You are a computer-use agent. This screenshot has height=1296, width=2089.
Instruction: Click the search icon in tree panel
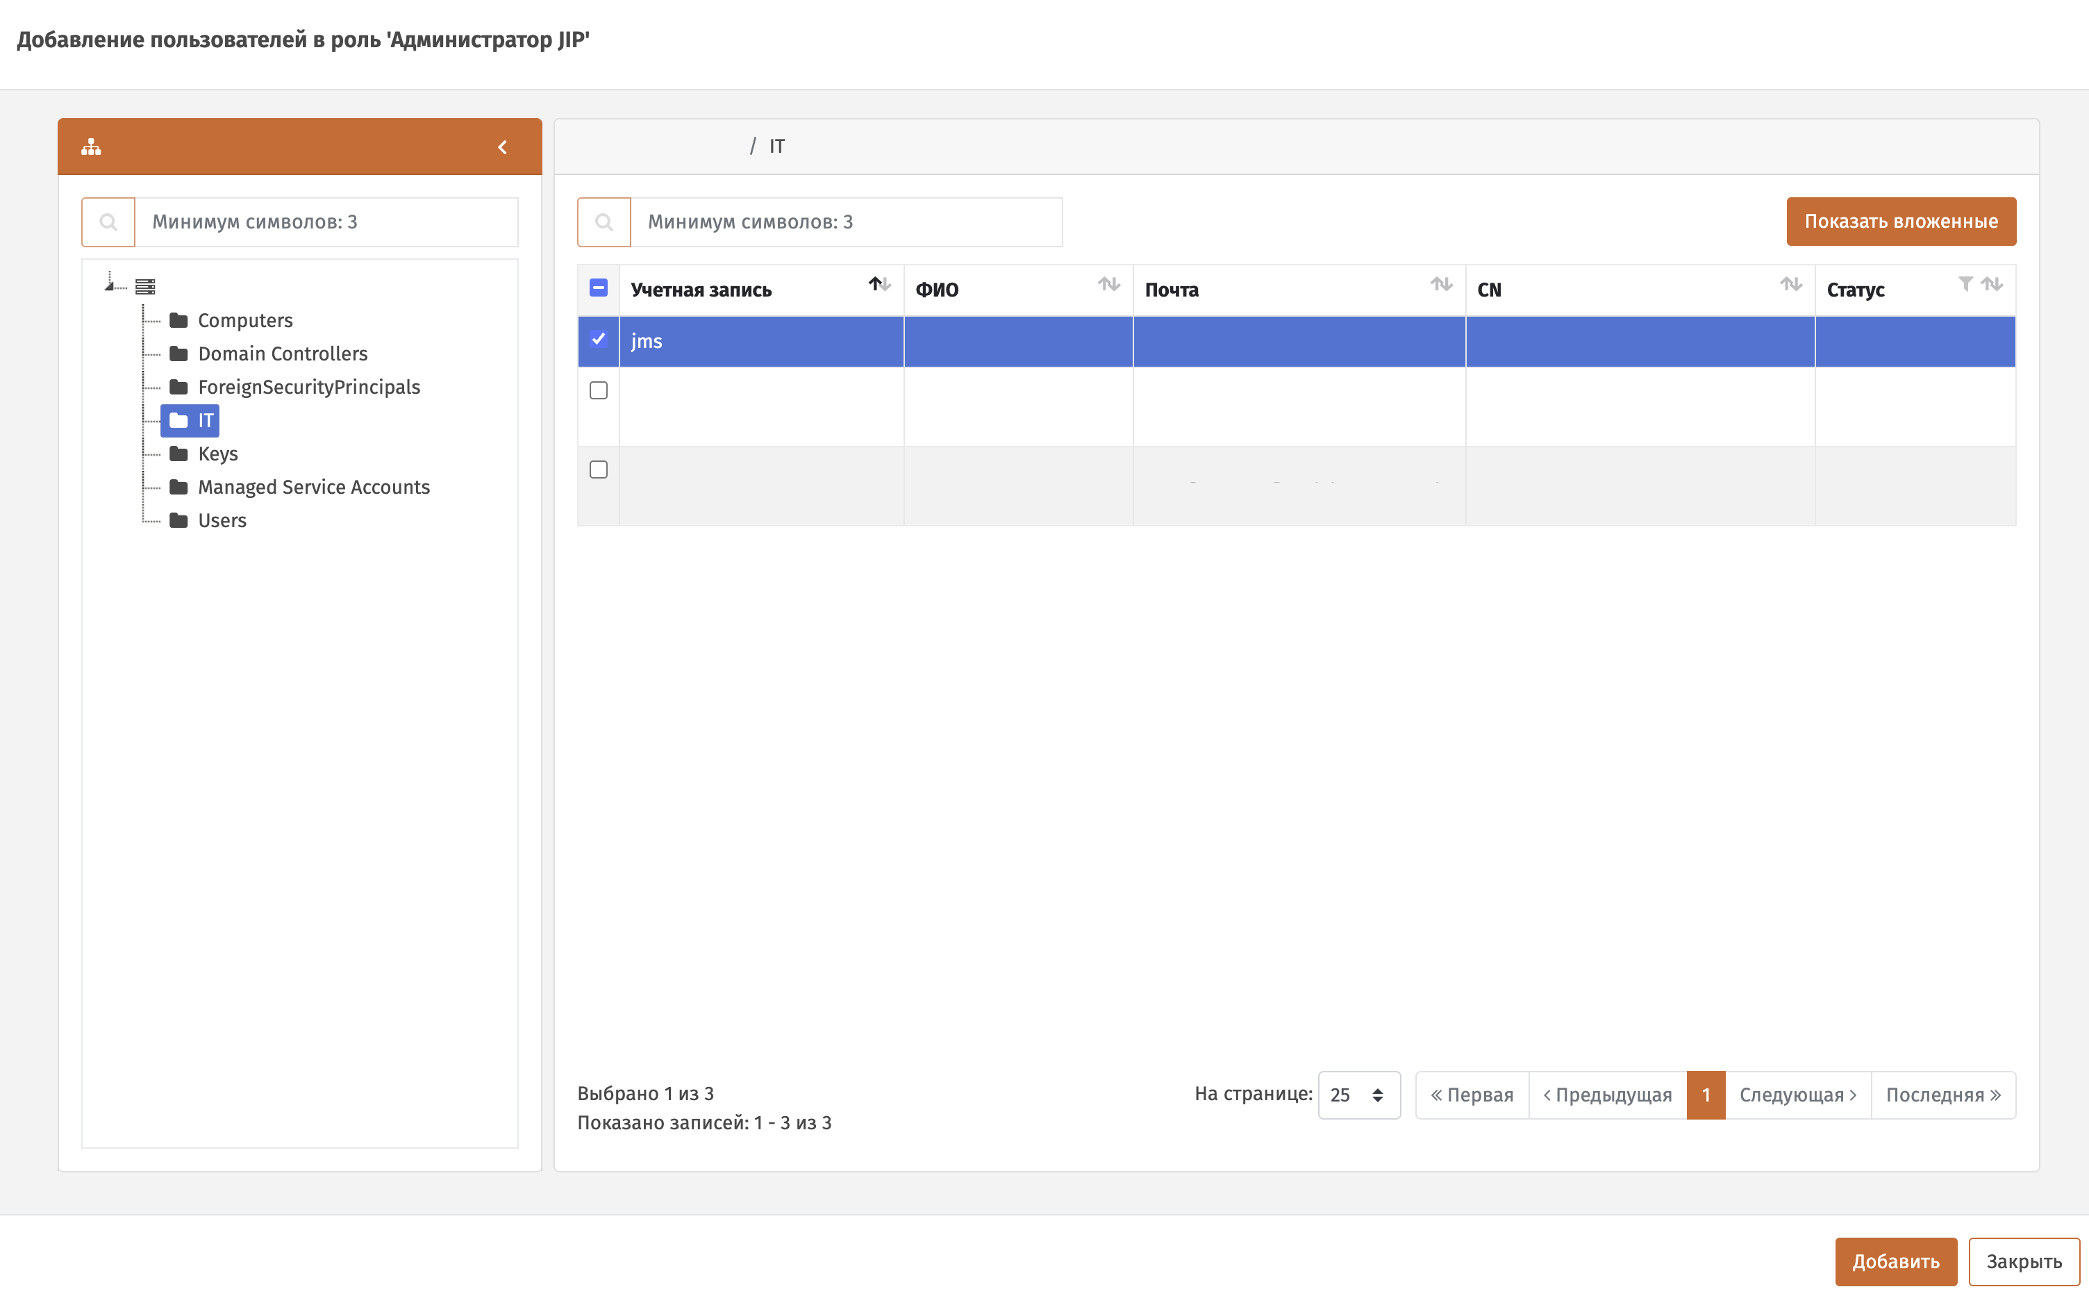(x=108, y=222)
